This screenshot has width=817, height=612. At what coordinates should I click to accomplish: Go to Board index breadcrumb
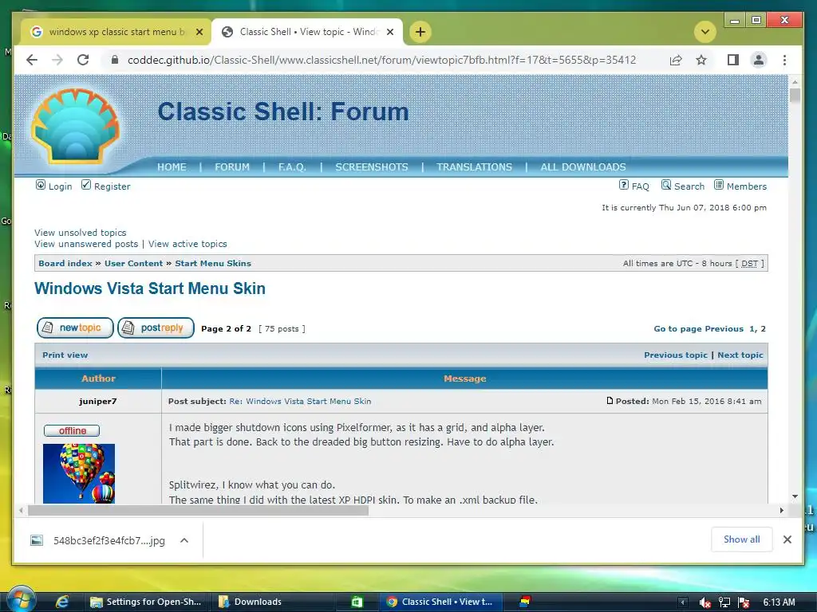[65, 263]
